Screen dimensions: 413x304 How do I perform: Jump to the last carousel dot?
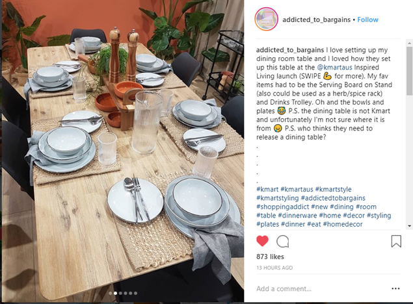pos(135,293)
